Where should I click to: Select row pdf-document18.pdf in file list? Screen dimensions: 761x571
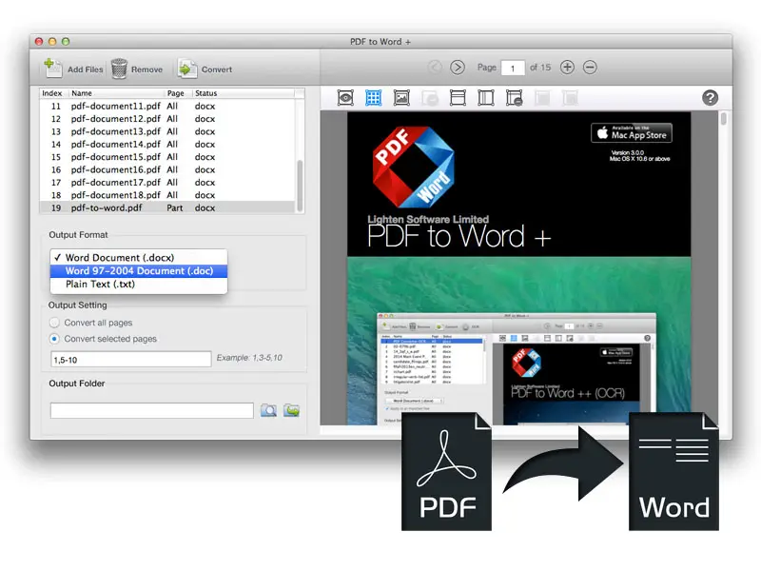(167, 195)
